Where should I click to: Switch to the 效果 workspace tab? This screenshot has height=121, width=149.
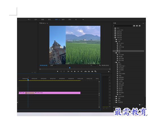(56, 20)
